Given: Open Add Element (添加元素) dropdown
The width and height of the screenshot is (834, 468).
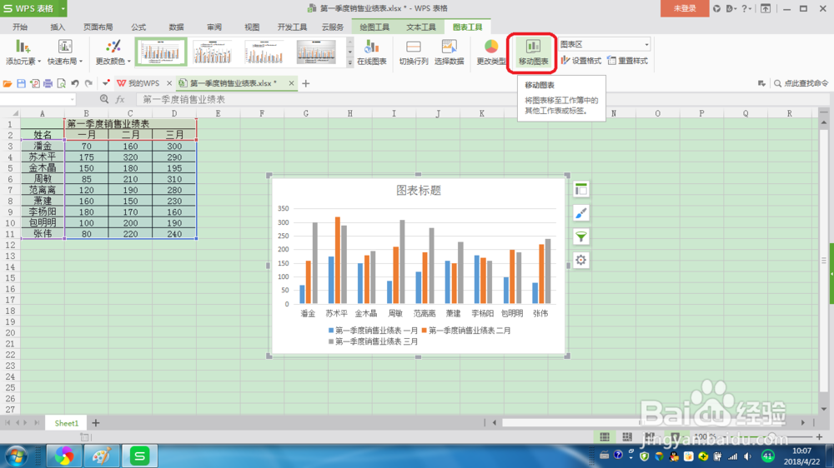Looking at the screenshot, I should pos(23,52).
